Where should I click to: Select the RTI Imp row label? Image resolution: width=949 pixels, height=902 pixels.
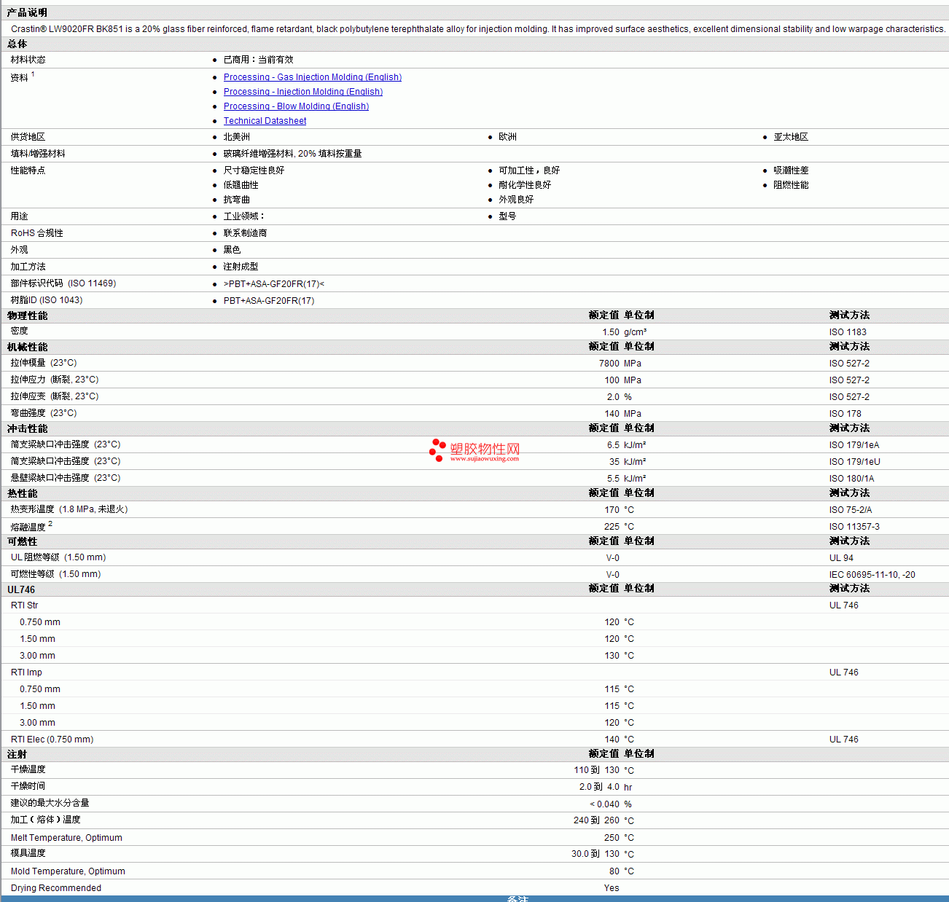(26, 672)
